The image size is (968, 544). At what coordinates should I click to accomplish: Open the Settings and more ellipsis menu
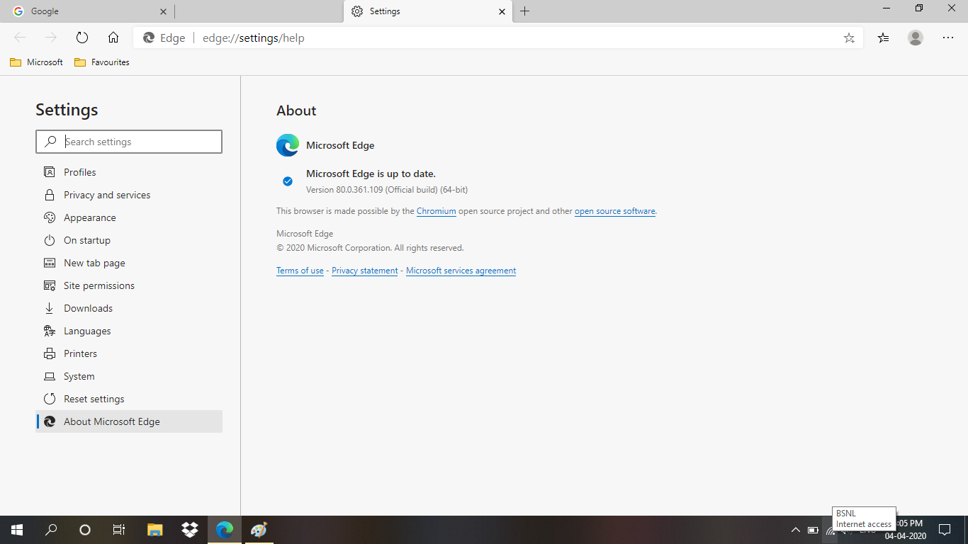point(948,38)
